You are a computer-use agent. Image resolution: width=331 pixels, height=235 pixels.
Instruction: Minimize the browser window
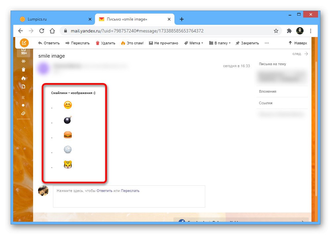pos(290,15)
